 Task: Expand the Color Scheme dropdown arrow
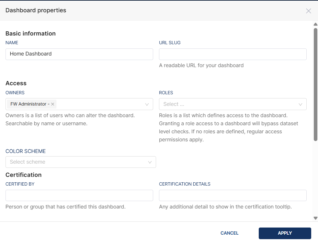point(150,162)
